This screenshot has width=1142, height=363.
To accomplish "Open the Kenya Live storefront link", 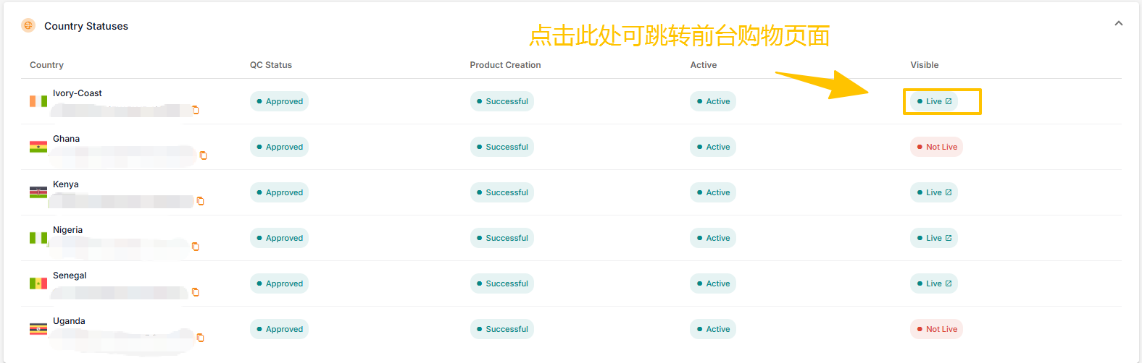I will pos(934,192).
